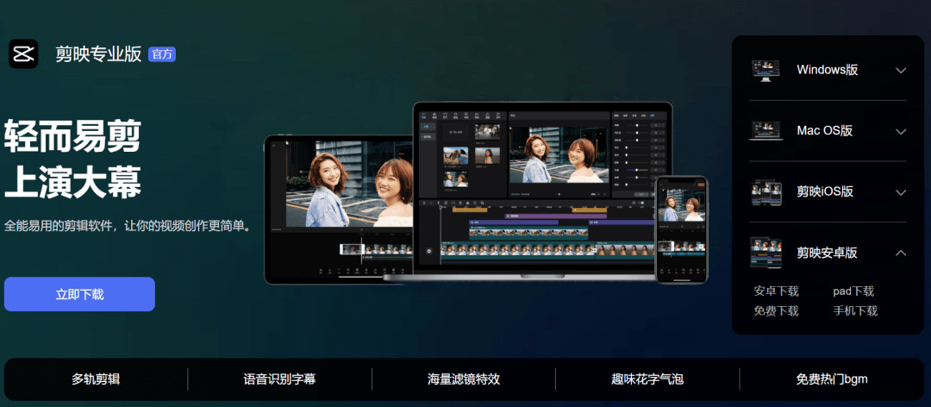This screenshot has width=931, height=407.
Task: Click the Mac OS版 laptop thumbnail icon
Action: pyautogui.click(x=765, y=131)
